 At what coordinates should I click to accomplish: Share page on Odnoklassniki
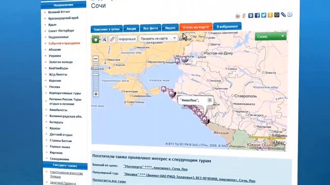(270, 15)
